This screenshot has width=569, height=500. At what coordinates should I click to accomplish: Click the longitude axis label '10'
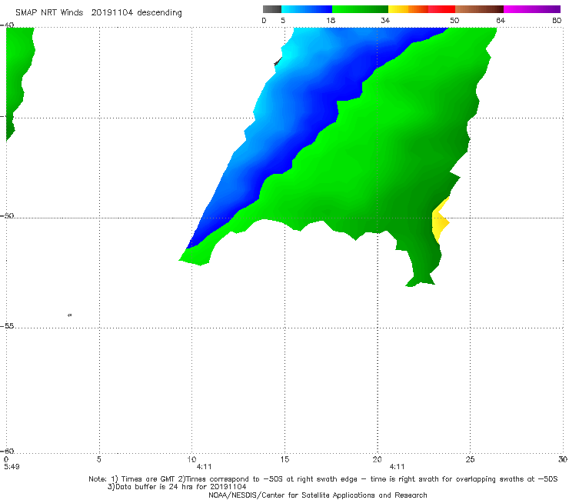191,459
